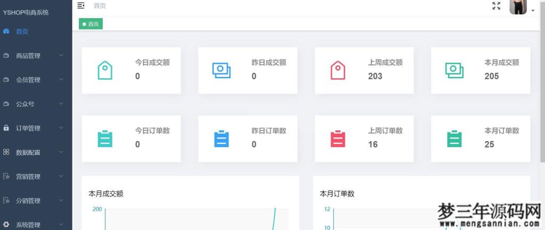This screenshot has width=545, height=230.
Task: Expand the 公众号 chevron
Action: (61, 103)
